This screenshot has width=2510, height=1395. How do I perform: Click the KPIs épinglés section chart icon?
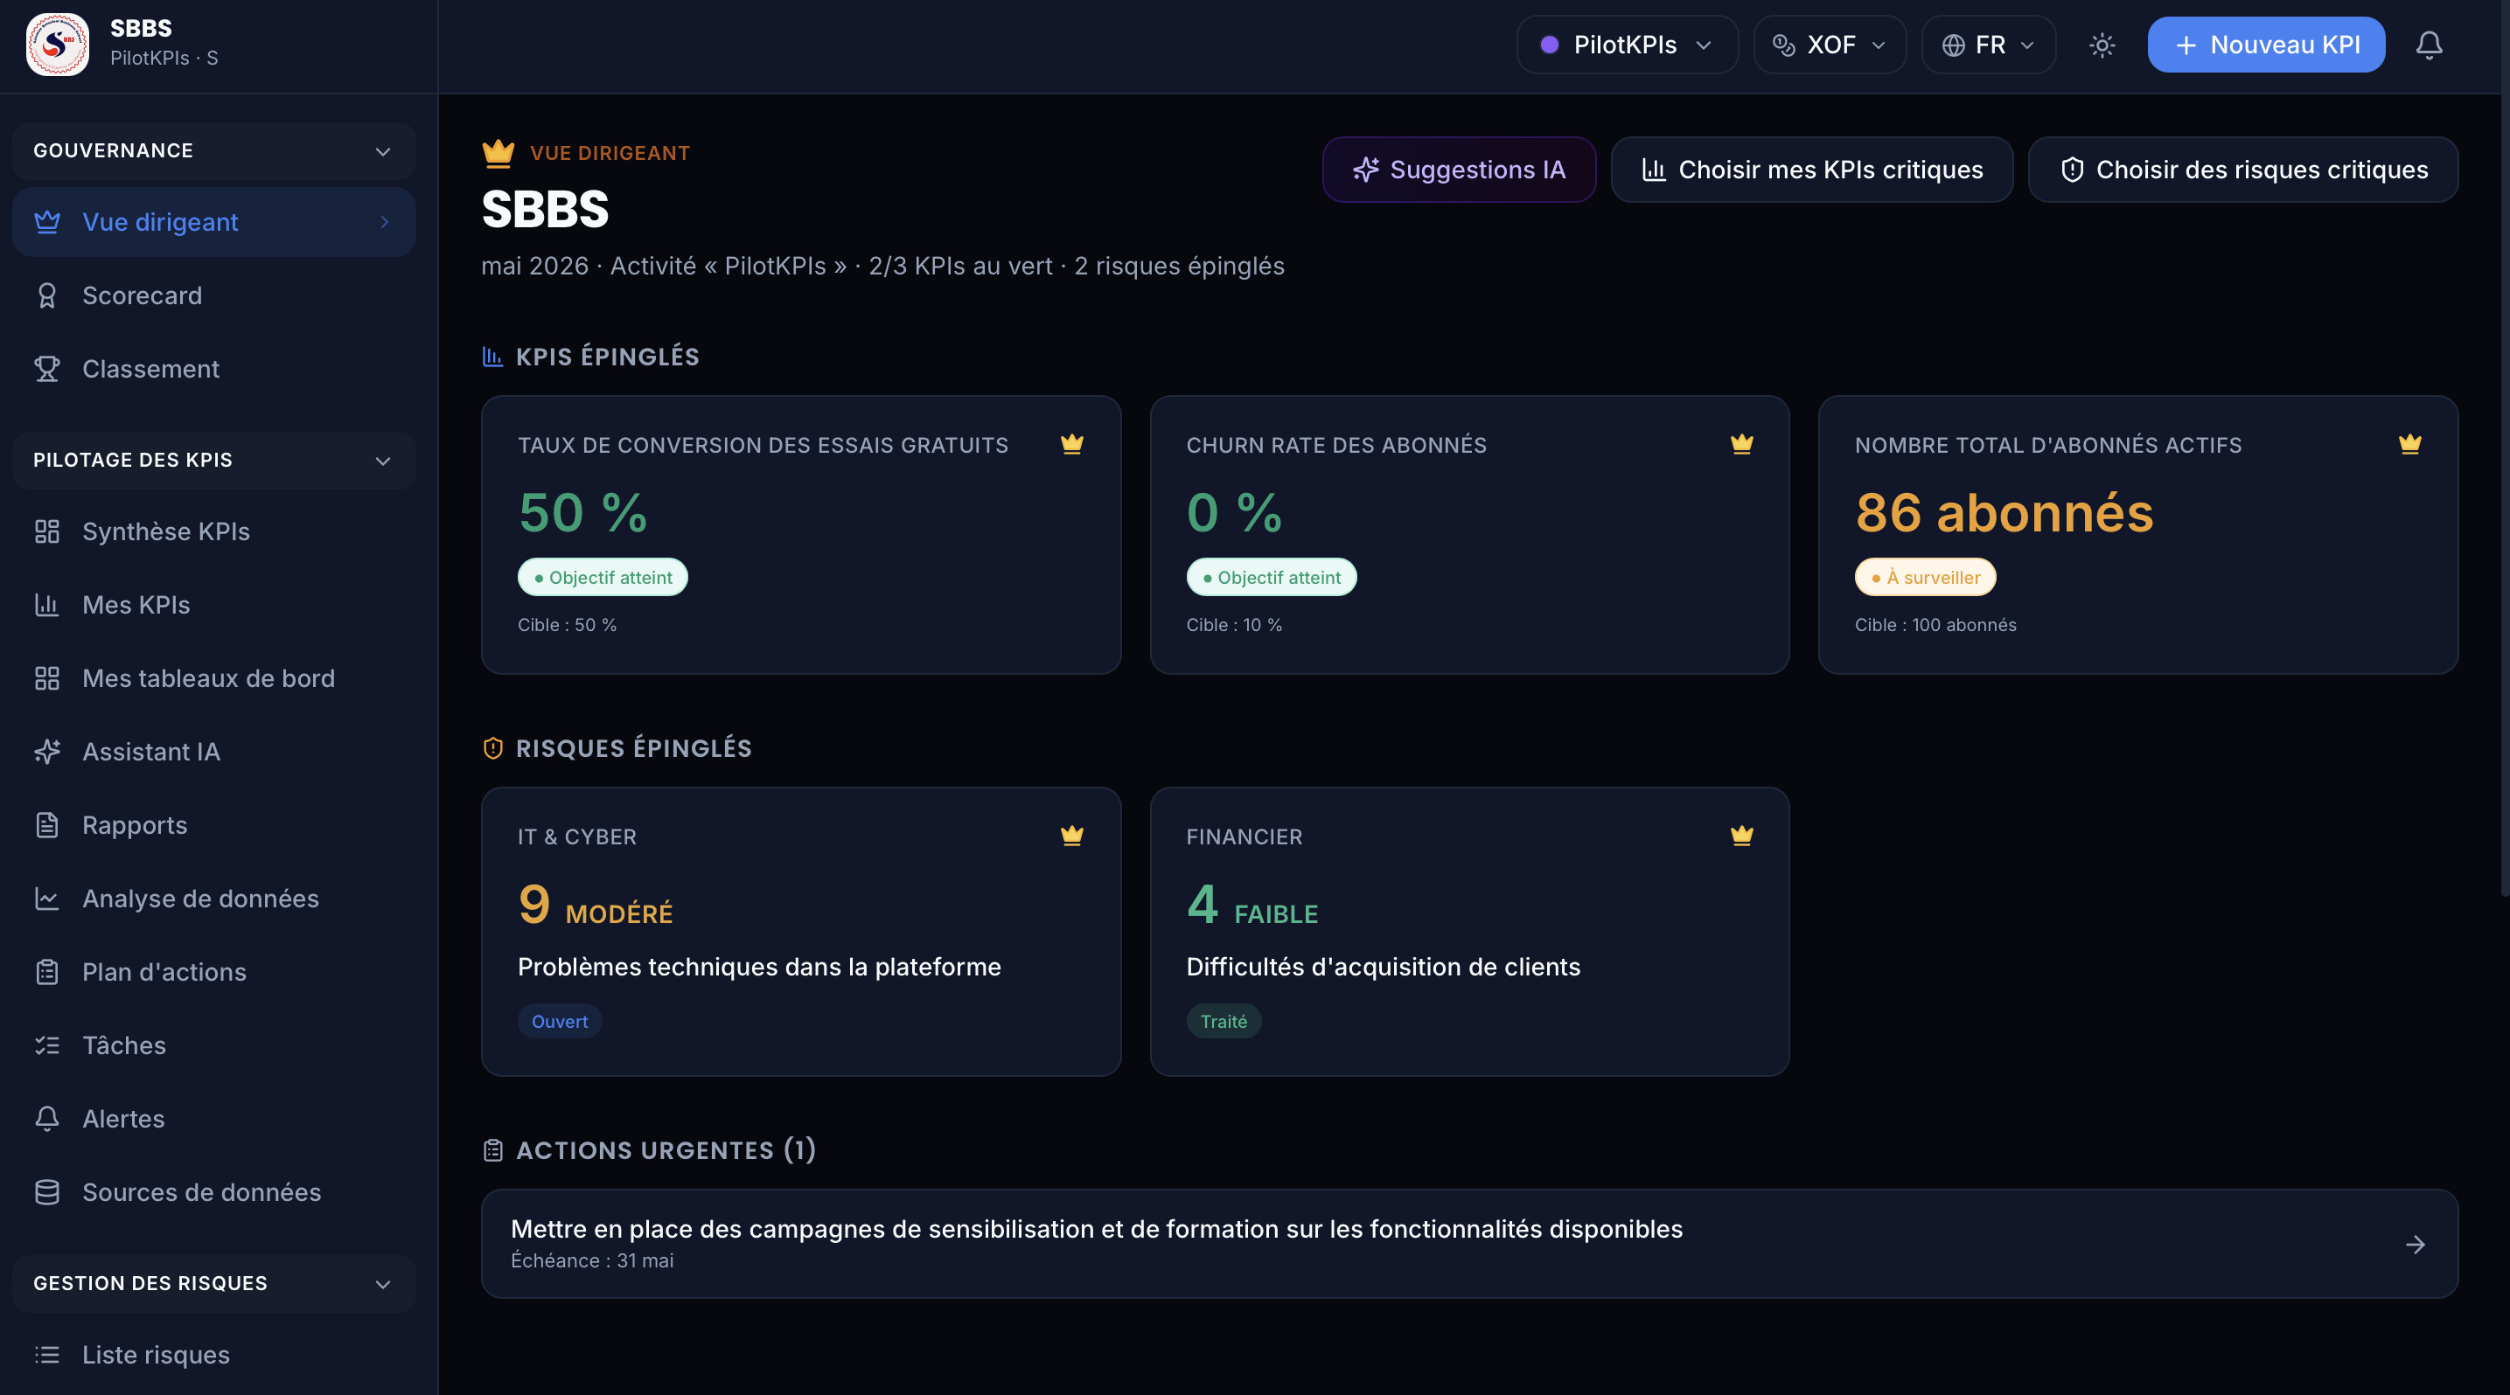coord(492,357)
